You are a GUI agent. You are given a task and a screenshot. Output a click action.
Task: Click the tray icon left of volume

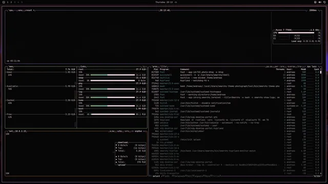315,2
